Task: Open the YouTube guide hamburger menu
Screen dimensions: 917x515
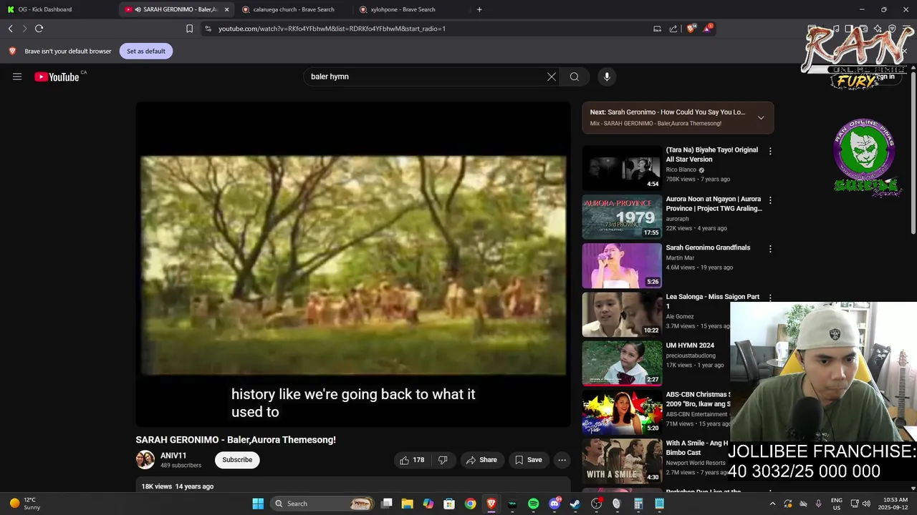Action: [17, 77]
